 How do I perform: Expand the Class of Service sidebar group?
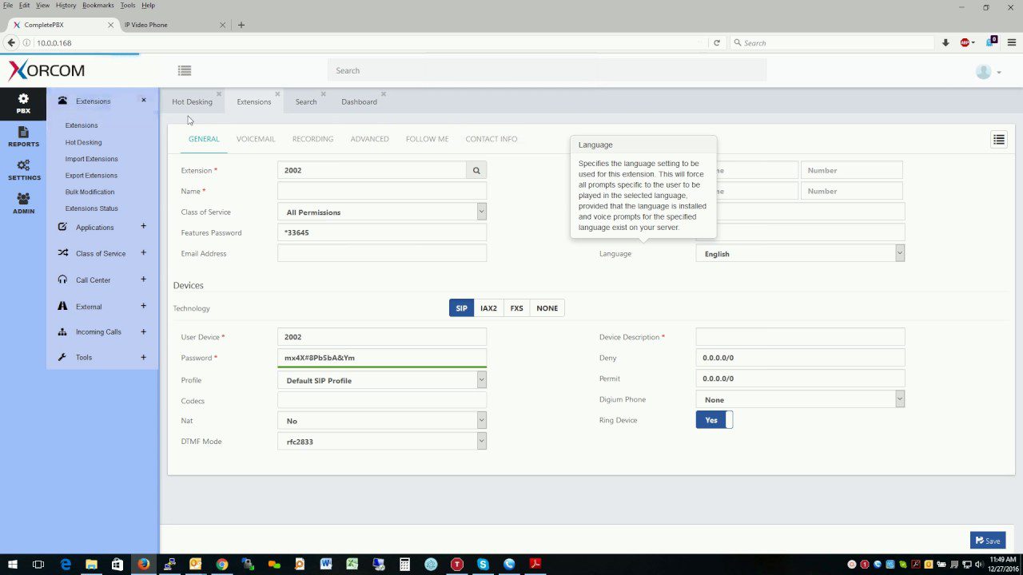[144, 253]
